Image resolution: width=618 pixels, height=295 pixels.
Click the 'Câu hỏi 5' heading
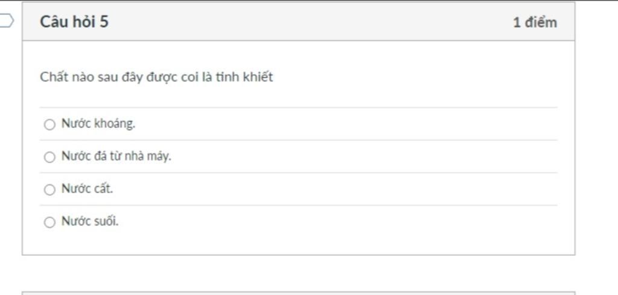tap(74, 21)
